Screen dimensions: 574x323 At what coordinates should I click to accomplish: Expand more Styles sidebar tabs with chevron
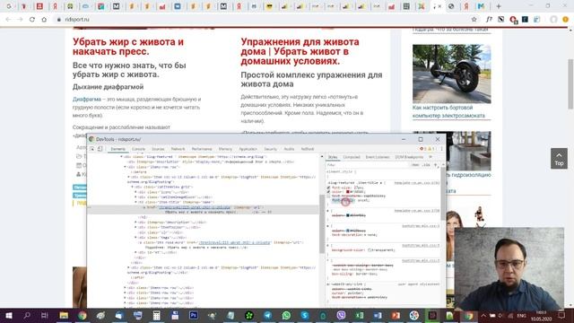tap(430, 157)
